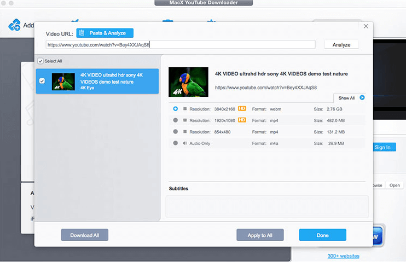
Task: Click the clipboard icon in Paste & Analyze
Action: [82, 33]
